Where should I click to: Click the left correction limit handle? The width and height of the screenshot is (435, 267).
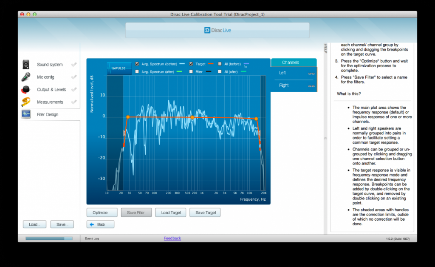tap(124, 133)
